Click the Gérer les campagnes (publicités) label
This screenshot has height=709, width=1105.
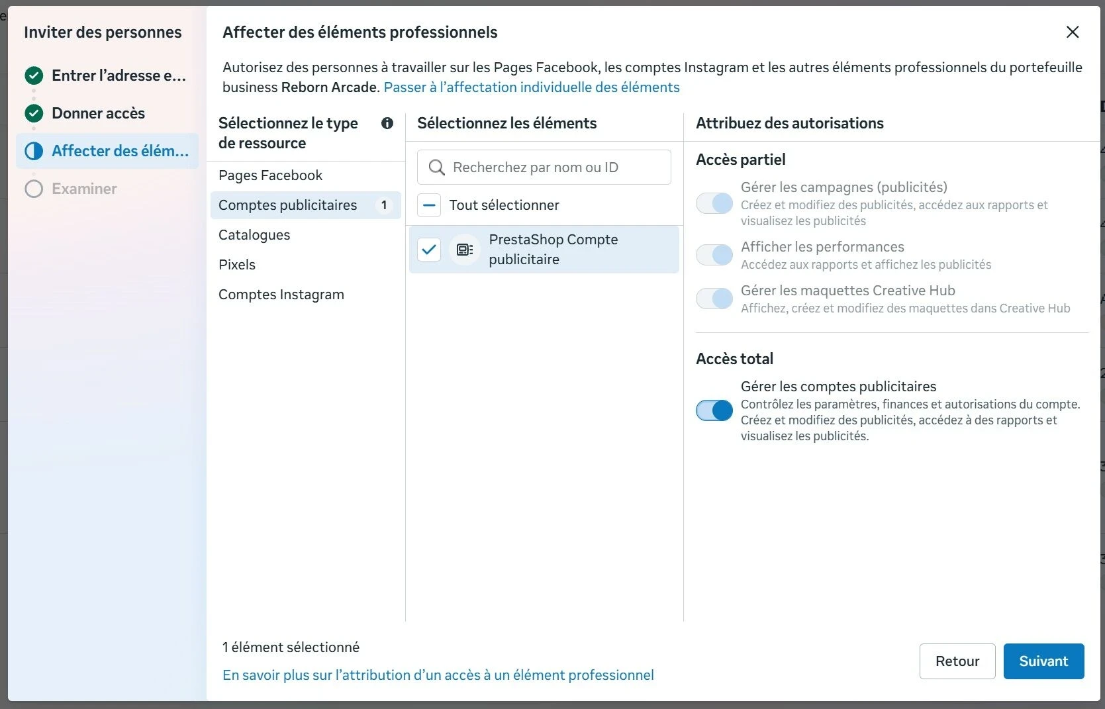(x=843, y=187)
